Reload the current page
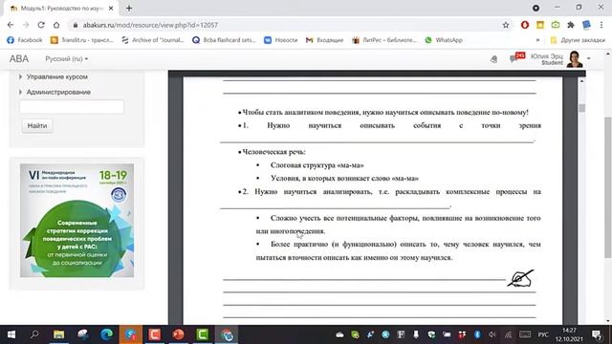612x344 pixels. coord(41,25)
